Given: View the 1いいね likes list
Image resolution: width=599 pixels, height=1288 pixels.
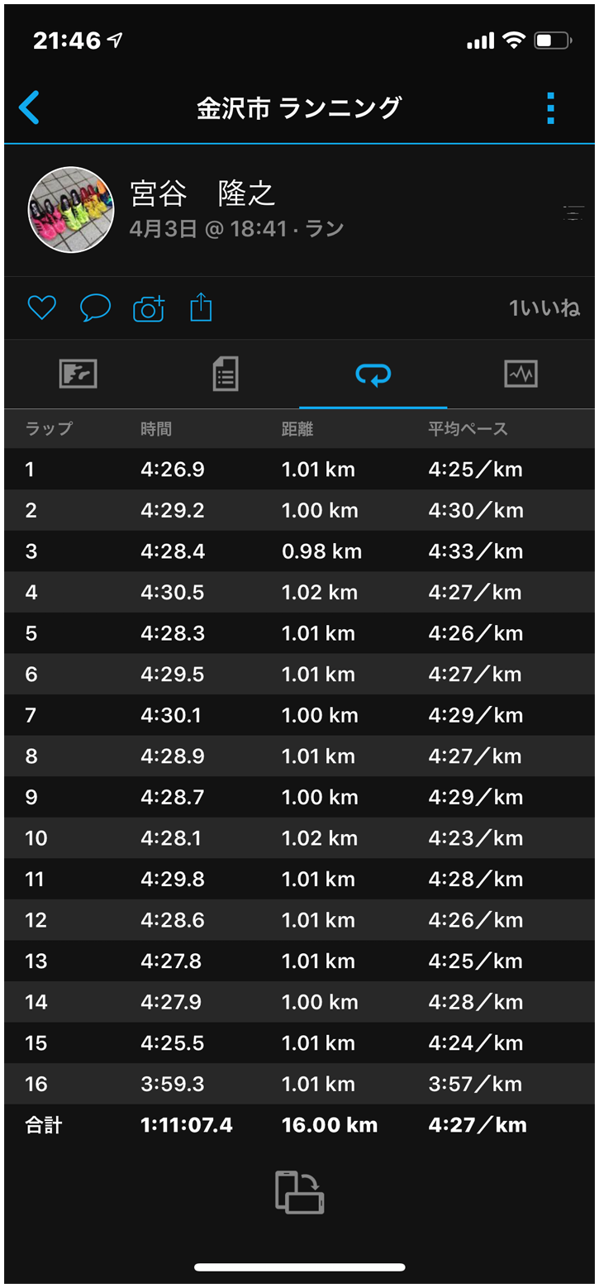Looking at the screenshot, I should 544,308.
